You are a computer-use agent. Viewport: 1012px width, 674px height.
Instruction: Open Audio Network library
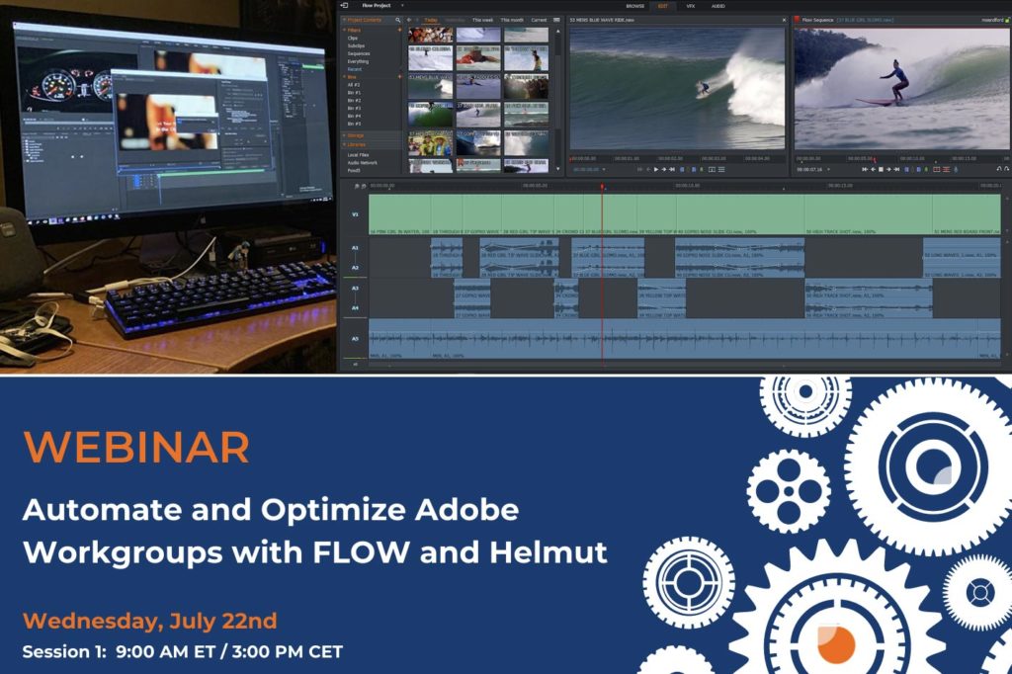pos(363,163)
